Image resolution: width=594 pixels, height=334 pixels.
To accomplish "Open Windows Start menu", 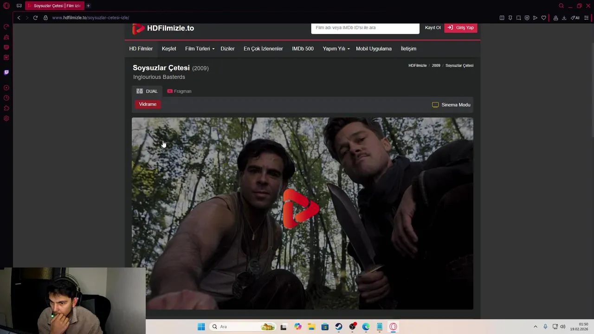I will tap(201, 327).
